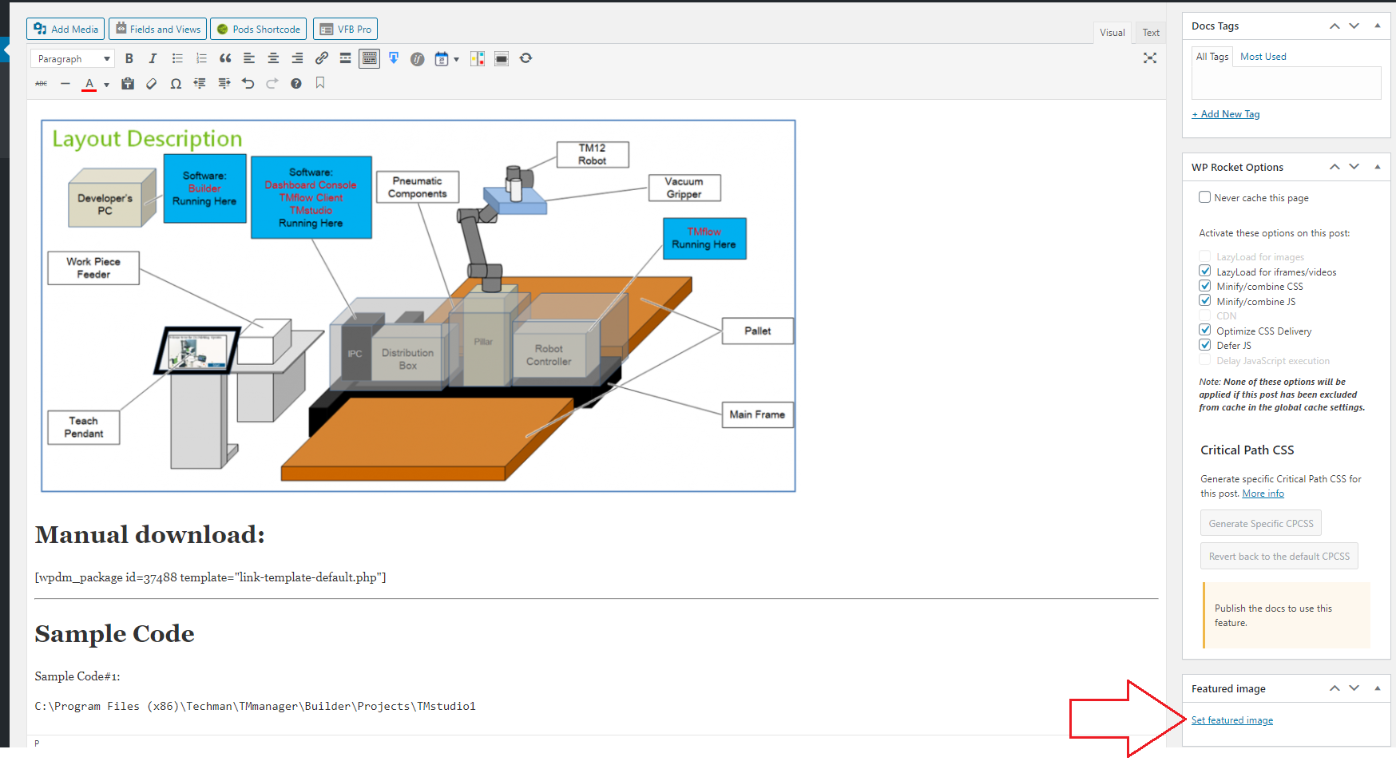Image resolution: width=1396 pixels, height=773 pixels.
Task: Insert the Read More tag
Action: pyautogui.click(x=345, y=58)
